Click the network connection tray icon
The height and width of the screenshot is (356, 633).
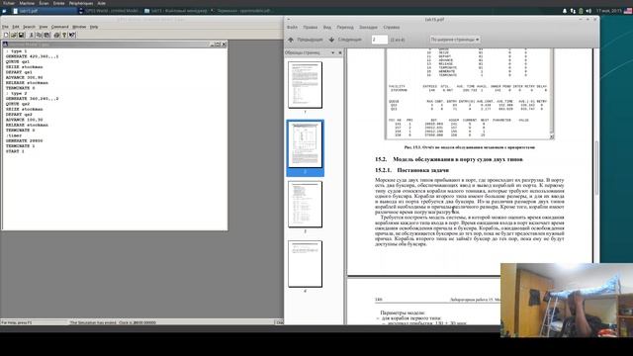coord(573,11)
